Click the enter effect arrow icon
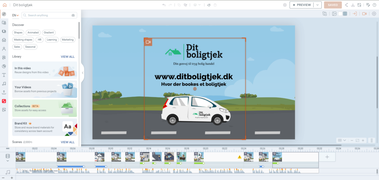 pyautogui.click(x=355, y=14)
